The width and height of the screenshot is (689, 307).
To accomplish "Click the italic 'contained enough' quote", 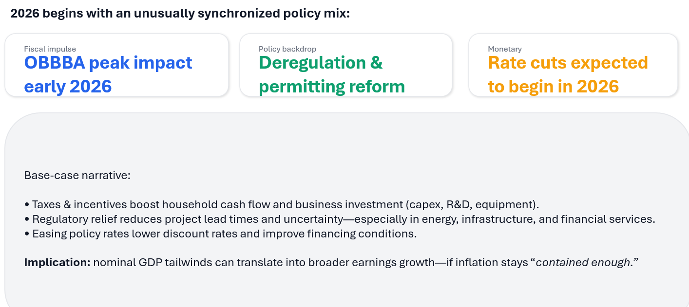I will coord(583,263).
